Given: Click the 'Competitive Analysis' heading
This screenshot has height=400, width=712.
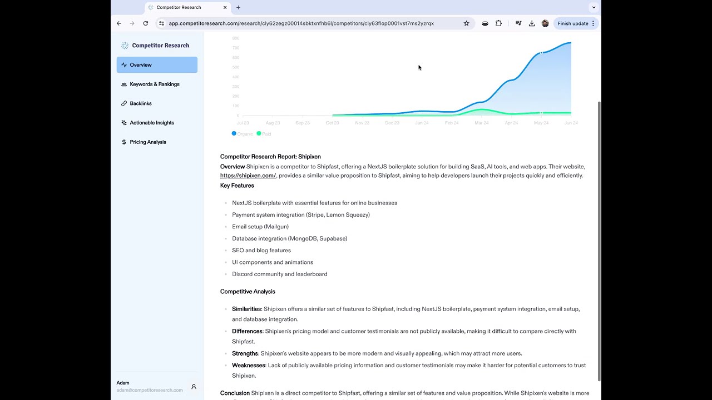Looking at the screenshot, I should pyautogui.click(x=248, y=292).
